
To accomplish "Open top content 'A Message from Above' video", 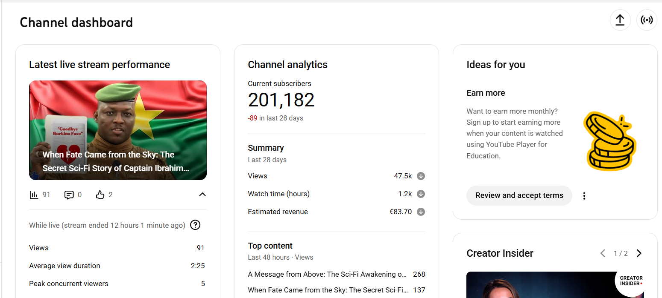I will click(327, 275).
